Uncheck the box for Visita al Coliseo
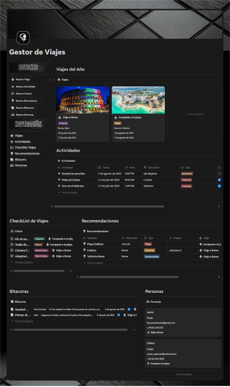230x387 pixels. pos(219,180)
